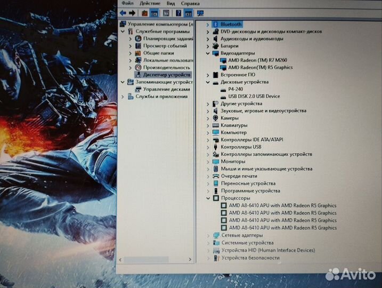Click the Камеры camera icon
The height and width of the screenshot is (288, 382).
pyautogui.click(x=215, y=118)
